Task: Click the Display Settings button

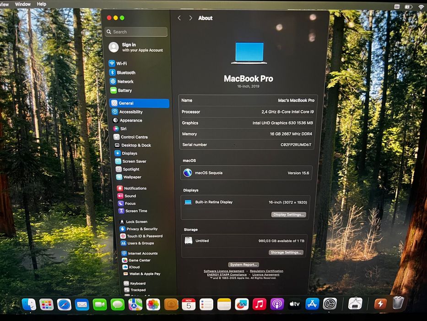Action: click(x=288, y=215)
